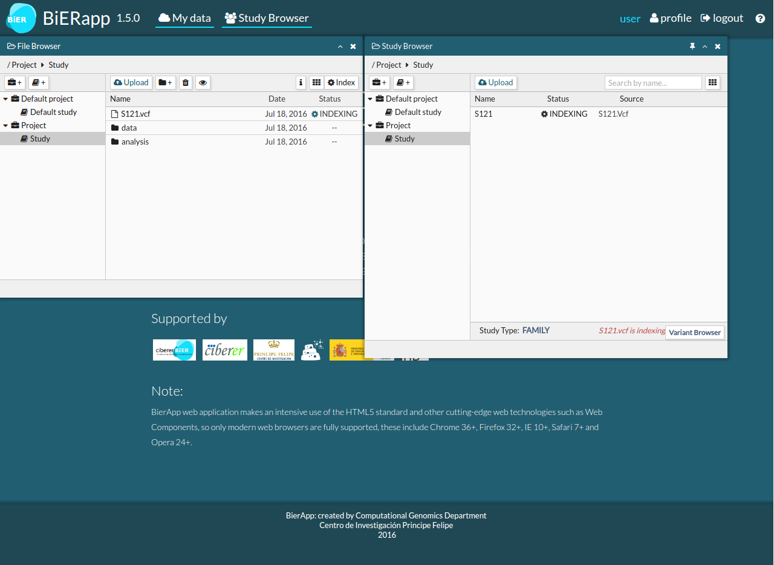Open the profile page

click(x=671, y=18)
